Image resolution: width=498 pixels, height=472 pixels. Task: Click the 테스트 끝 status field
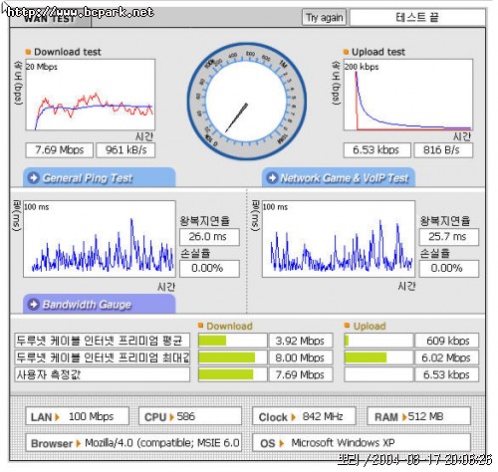[x=417, y=17]
